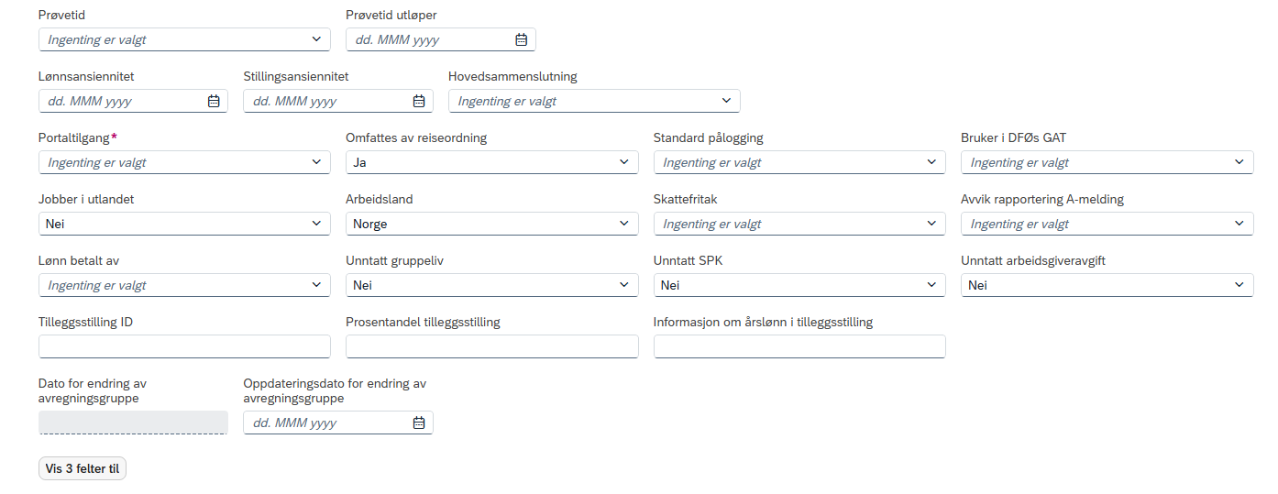The height and width of the screenshot is (494, 1278).
Task: Open the Portaltilgang dropdown
Action: [184, 162]
